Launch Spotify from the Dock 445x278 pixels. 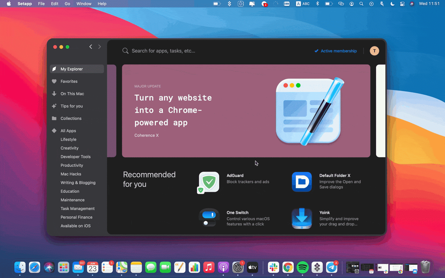(302, 267)
